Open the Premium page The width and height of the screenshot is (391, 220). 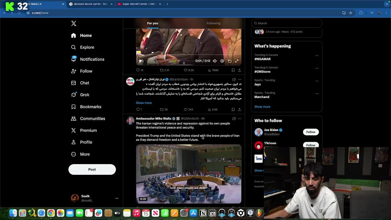coord(84,130)
